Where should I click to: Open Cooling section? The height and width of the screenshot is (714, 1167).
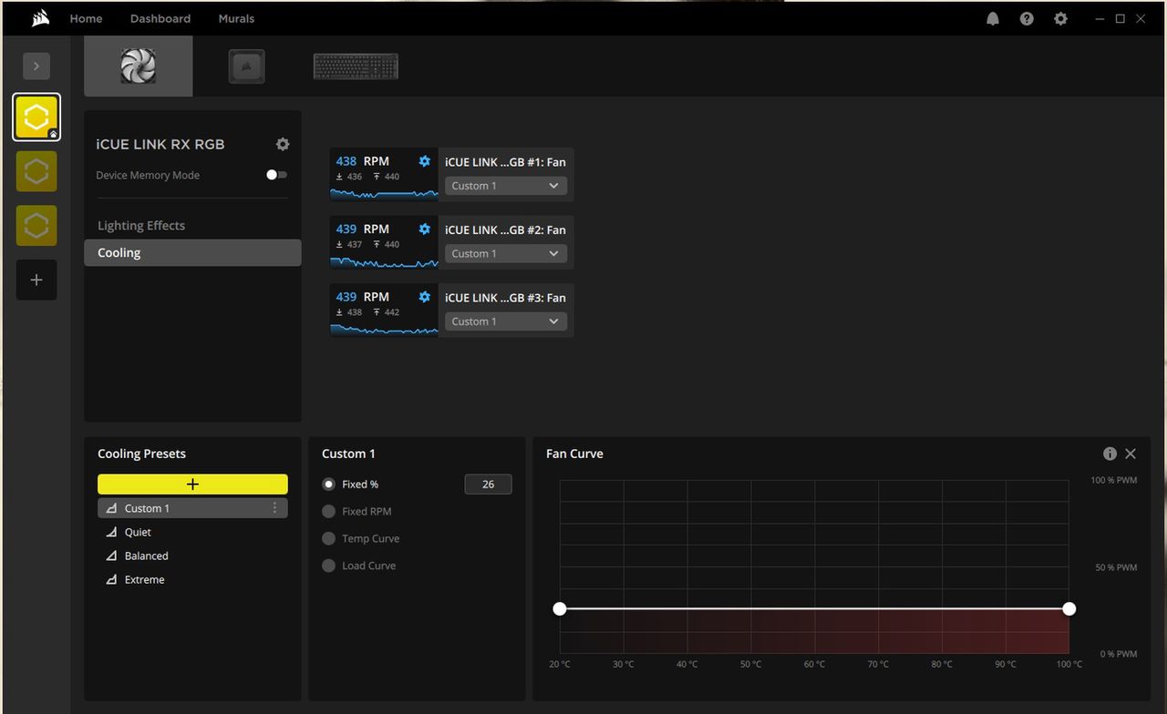click(192, 252)
